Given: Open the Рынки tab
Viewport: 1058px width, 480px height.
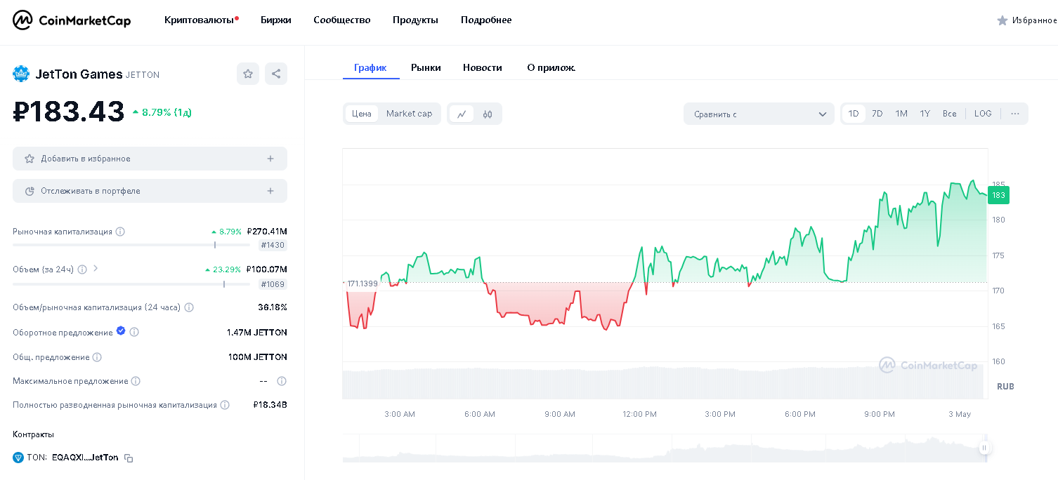Looking at the screenshot, I should coord(426,67).
